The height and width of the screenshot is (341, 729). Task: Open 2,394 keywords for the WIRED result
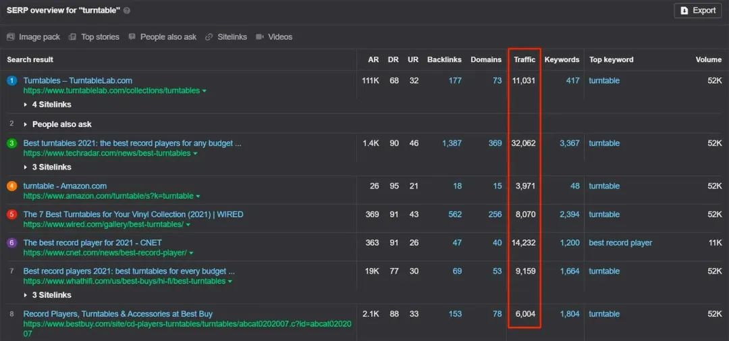pyautogui.click(x=569, y=215)
